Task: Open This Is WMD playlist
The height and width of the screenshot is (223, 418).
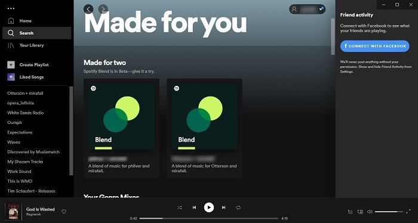Action: click(x=20, y=181)
